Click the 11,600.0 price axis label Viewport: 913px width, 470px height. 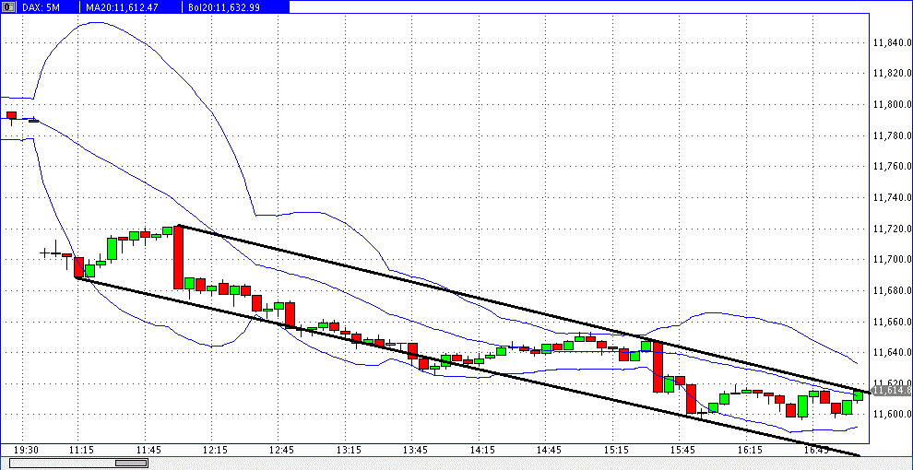point(892,414)
